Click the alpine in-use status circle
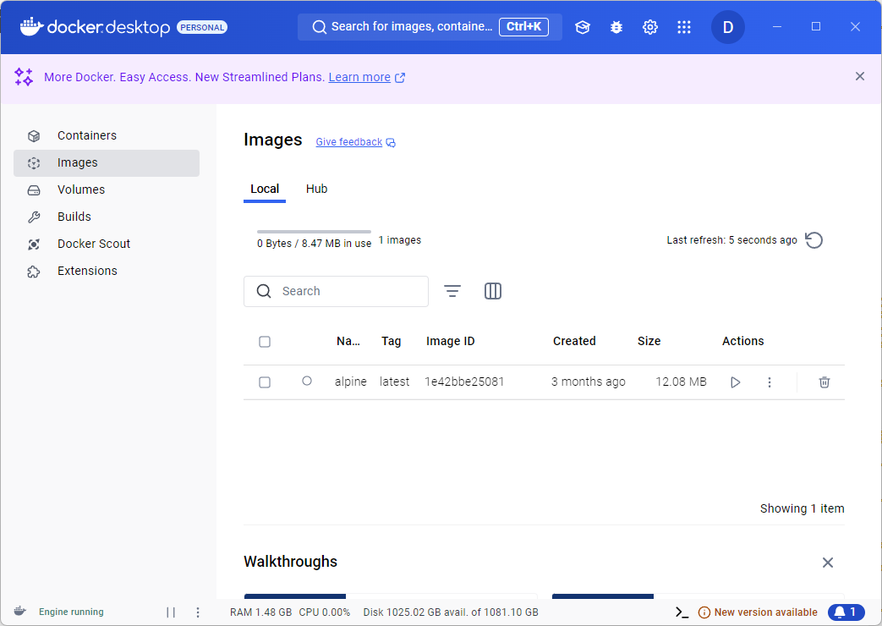This screenshot has height=626, width=882. [307, 382]
